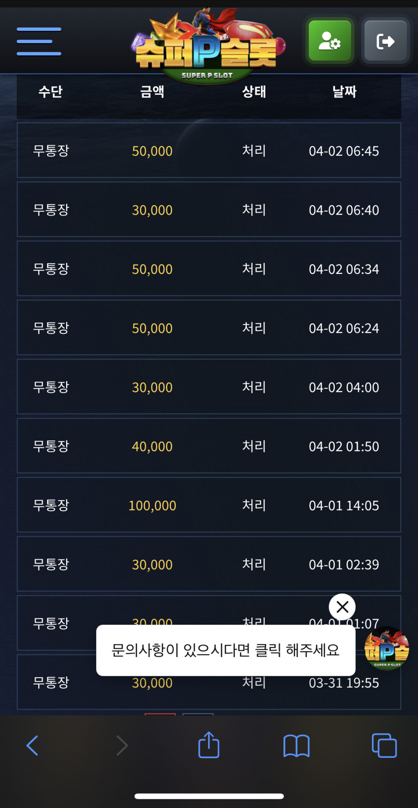The height and width of the screenshot is (808, 418).
Task: Tap the 금액 column header
Action: pyautogui.click(x=152, y=91)
